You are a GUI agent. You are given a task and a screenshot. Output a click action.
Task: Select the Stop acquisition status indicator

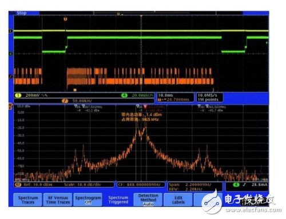click(21, 13)
